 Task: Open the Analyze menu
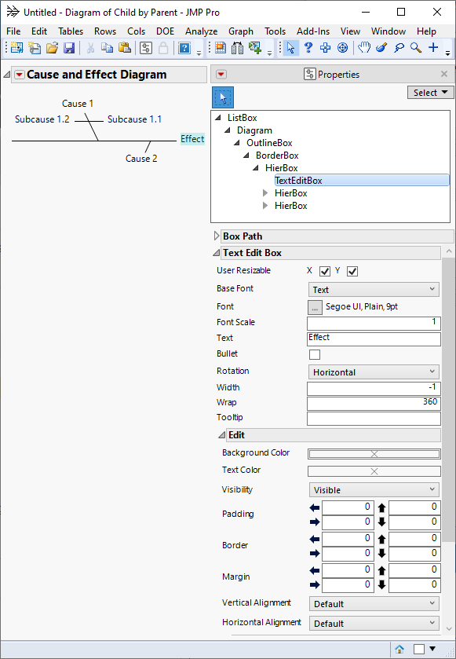[x=201, y=31]
